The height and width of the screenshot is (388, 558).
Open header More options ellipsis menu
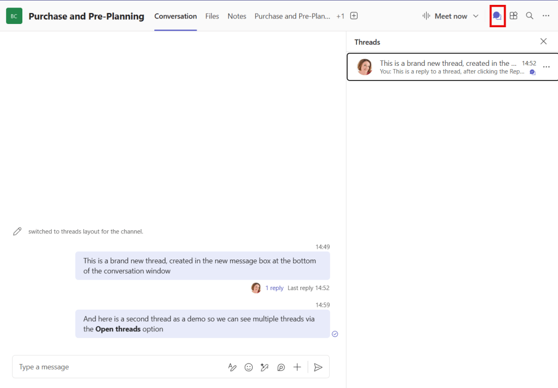point(546,16)
